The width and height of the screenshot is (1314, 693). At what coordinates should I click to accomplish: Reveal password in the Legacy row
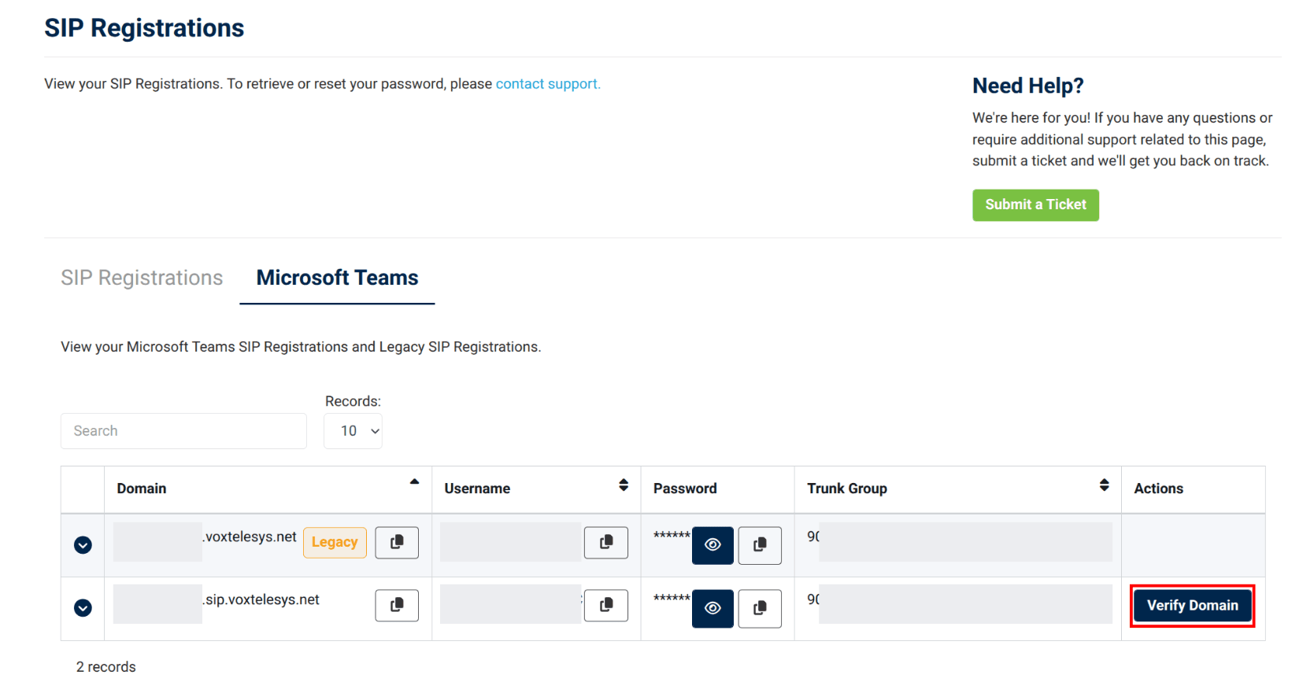click(x=713, y=545)
